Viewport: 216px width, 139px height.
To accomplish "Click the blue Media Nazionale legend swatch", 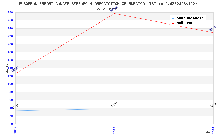I will pos(173,18).
